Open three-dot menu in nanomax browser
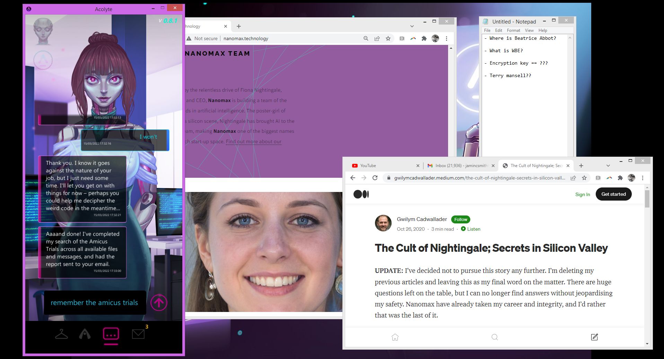Viewport: 664px width, 359px height. pos(446,38)
